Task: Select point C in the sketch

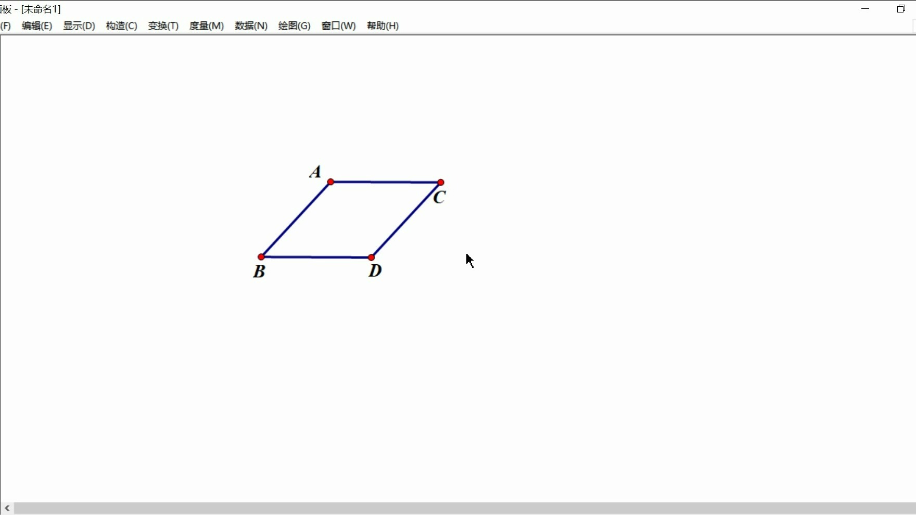Action: tap(441, 182)
